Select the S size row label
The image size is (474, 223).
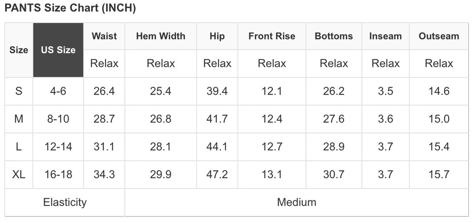point(19,91)
